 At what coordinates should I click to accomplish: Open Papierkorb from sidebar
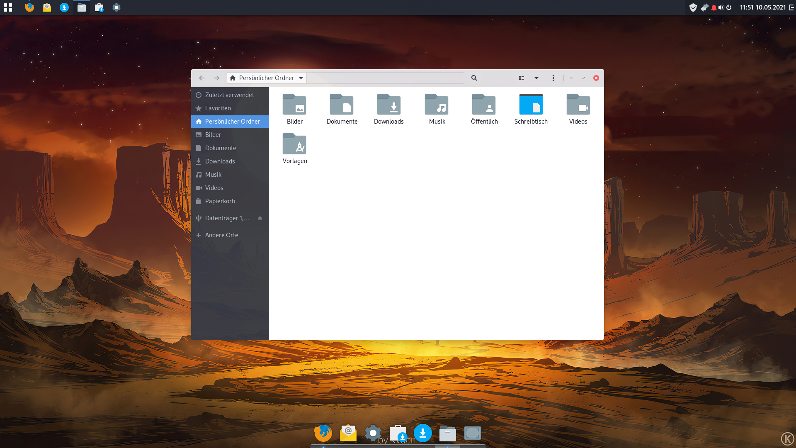pos(220,201)
